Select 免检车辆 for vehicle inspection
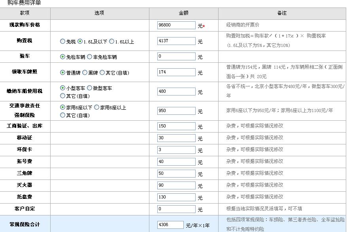The image size is (347, 232). pos(62,57)
